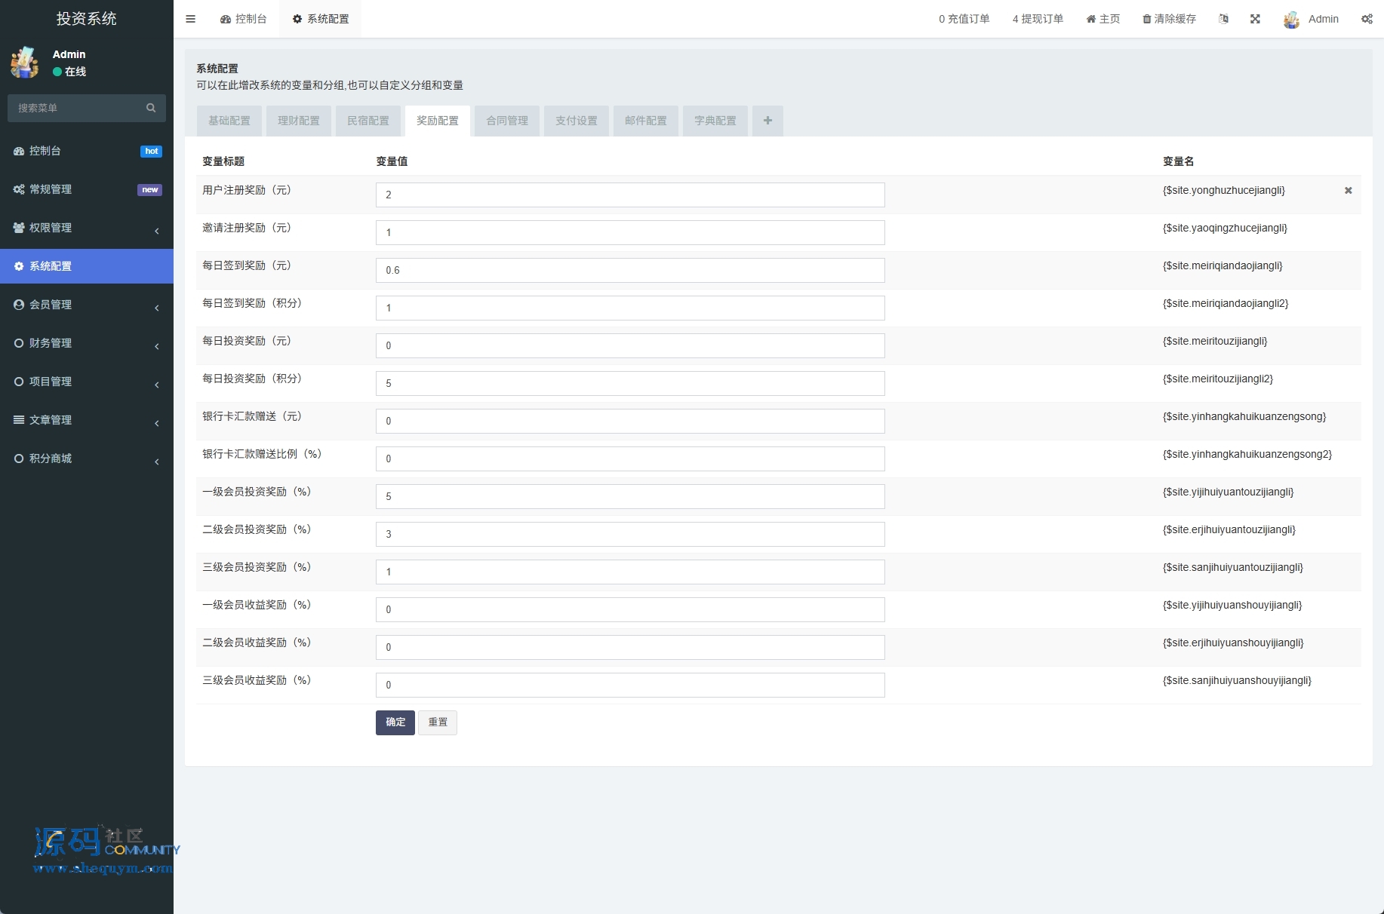Open the 邮件配置 tab
Screen dimensions: 1384x914
(646, 121)
